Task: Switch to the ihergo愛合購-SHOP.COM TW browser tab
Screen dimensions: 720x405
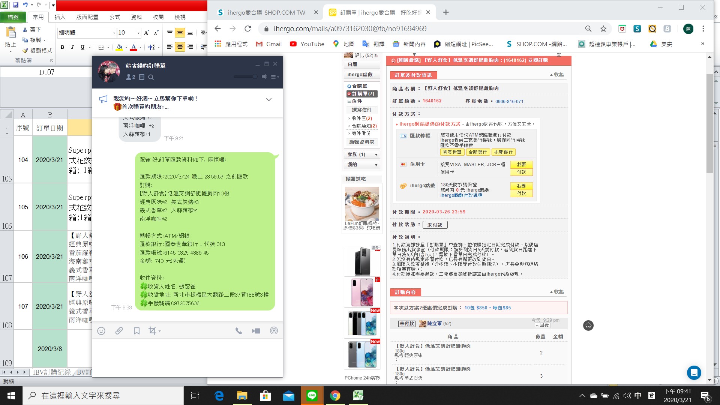Action: pos(267,12)
